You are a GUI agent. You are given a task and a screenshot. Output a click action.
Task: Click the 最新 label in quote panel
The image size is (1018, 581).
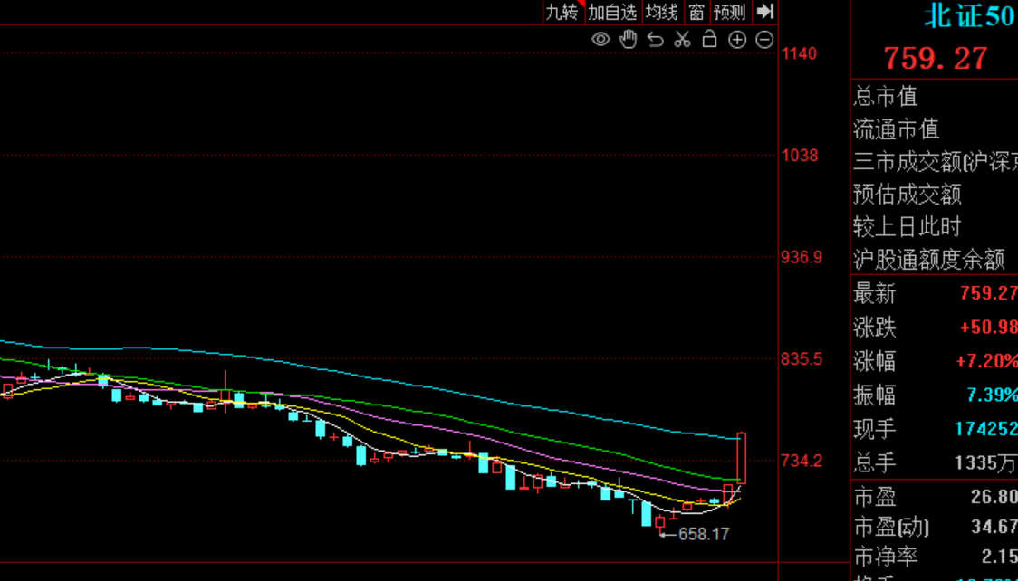(x=875, y=294)
